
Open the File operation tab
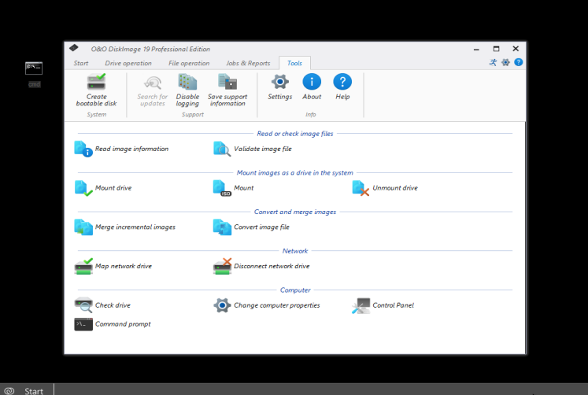[189, 63]
